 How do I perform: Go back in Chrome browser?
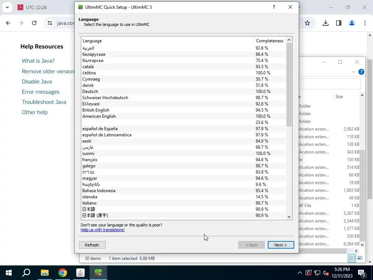(8, 23)
